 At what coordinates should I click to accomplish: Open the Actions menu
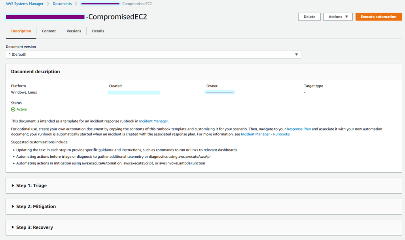point(338,17)
